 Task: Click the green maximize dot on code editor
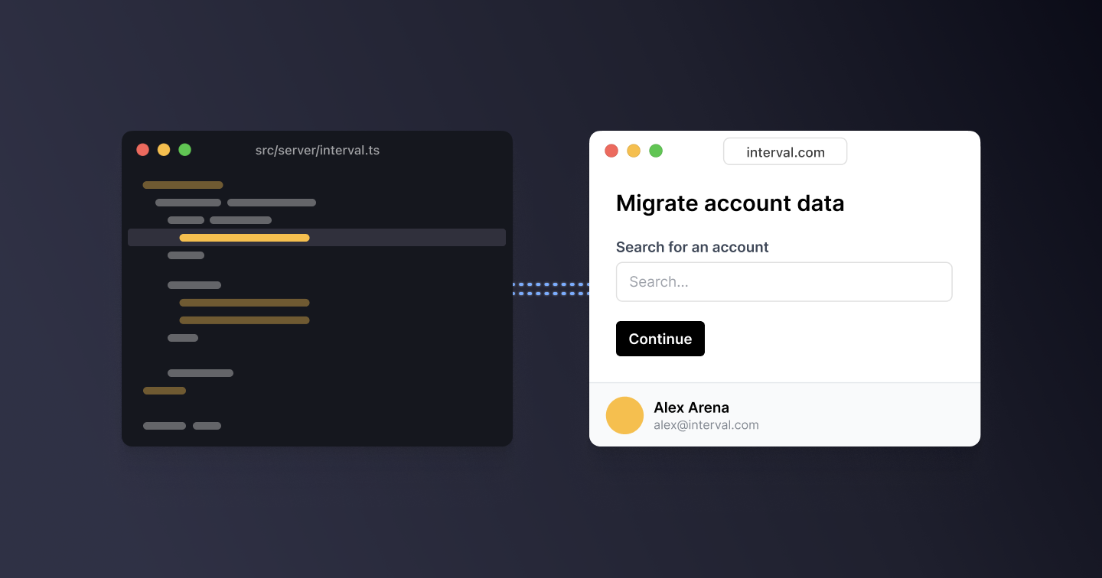click(185, 150)
